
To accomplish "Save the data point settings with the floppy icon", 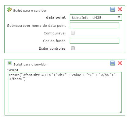I will coord(113,9).
